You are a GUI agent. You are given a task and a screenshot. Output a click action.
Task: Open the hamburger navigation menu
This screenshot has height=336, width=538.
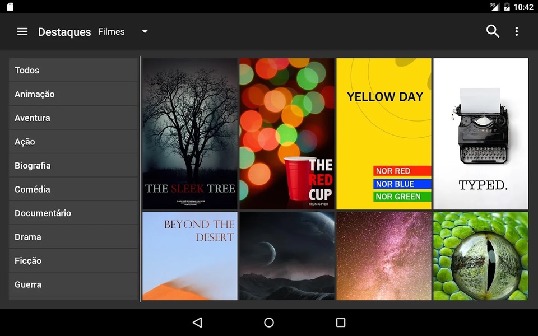coord(22,31)
